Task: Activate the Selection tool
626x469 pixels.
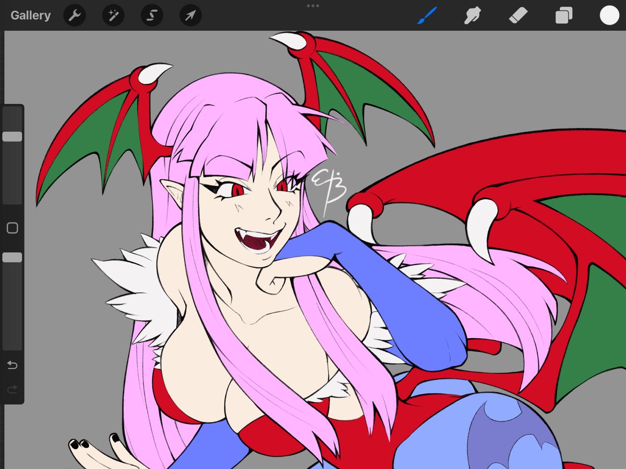Action: click(152, 16)
